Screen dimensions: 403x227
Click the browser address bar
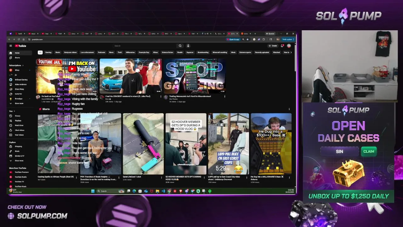coord(126,39)
